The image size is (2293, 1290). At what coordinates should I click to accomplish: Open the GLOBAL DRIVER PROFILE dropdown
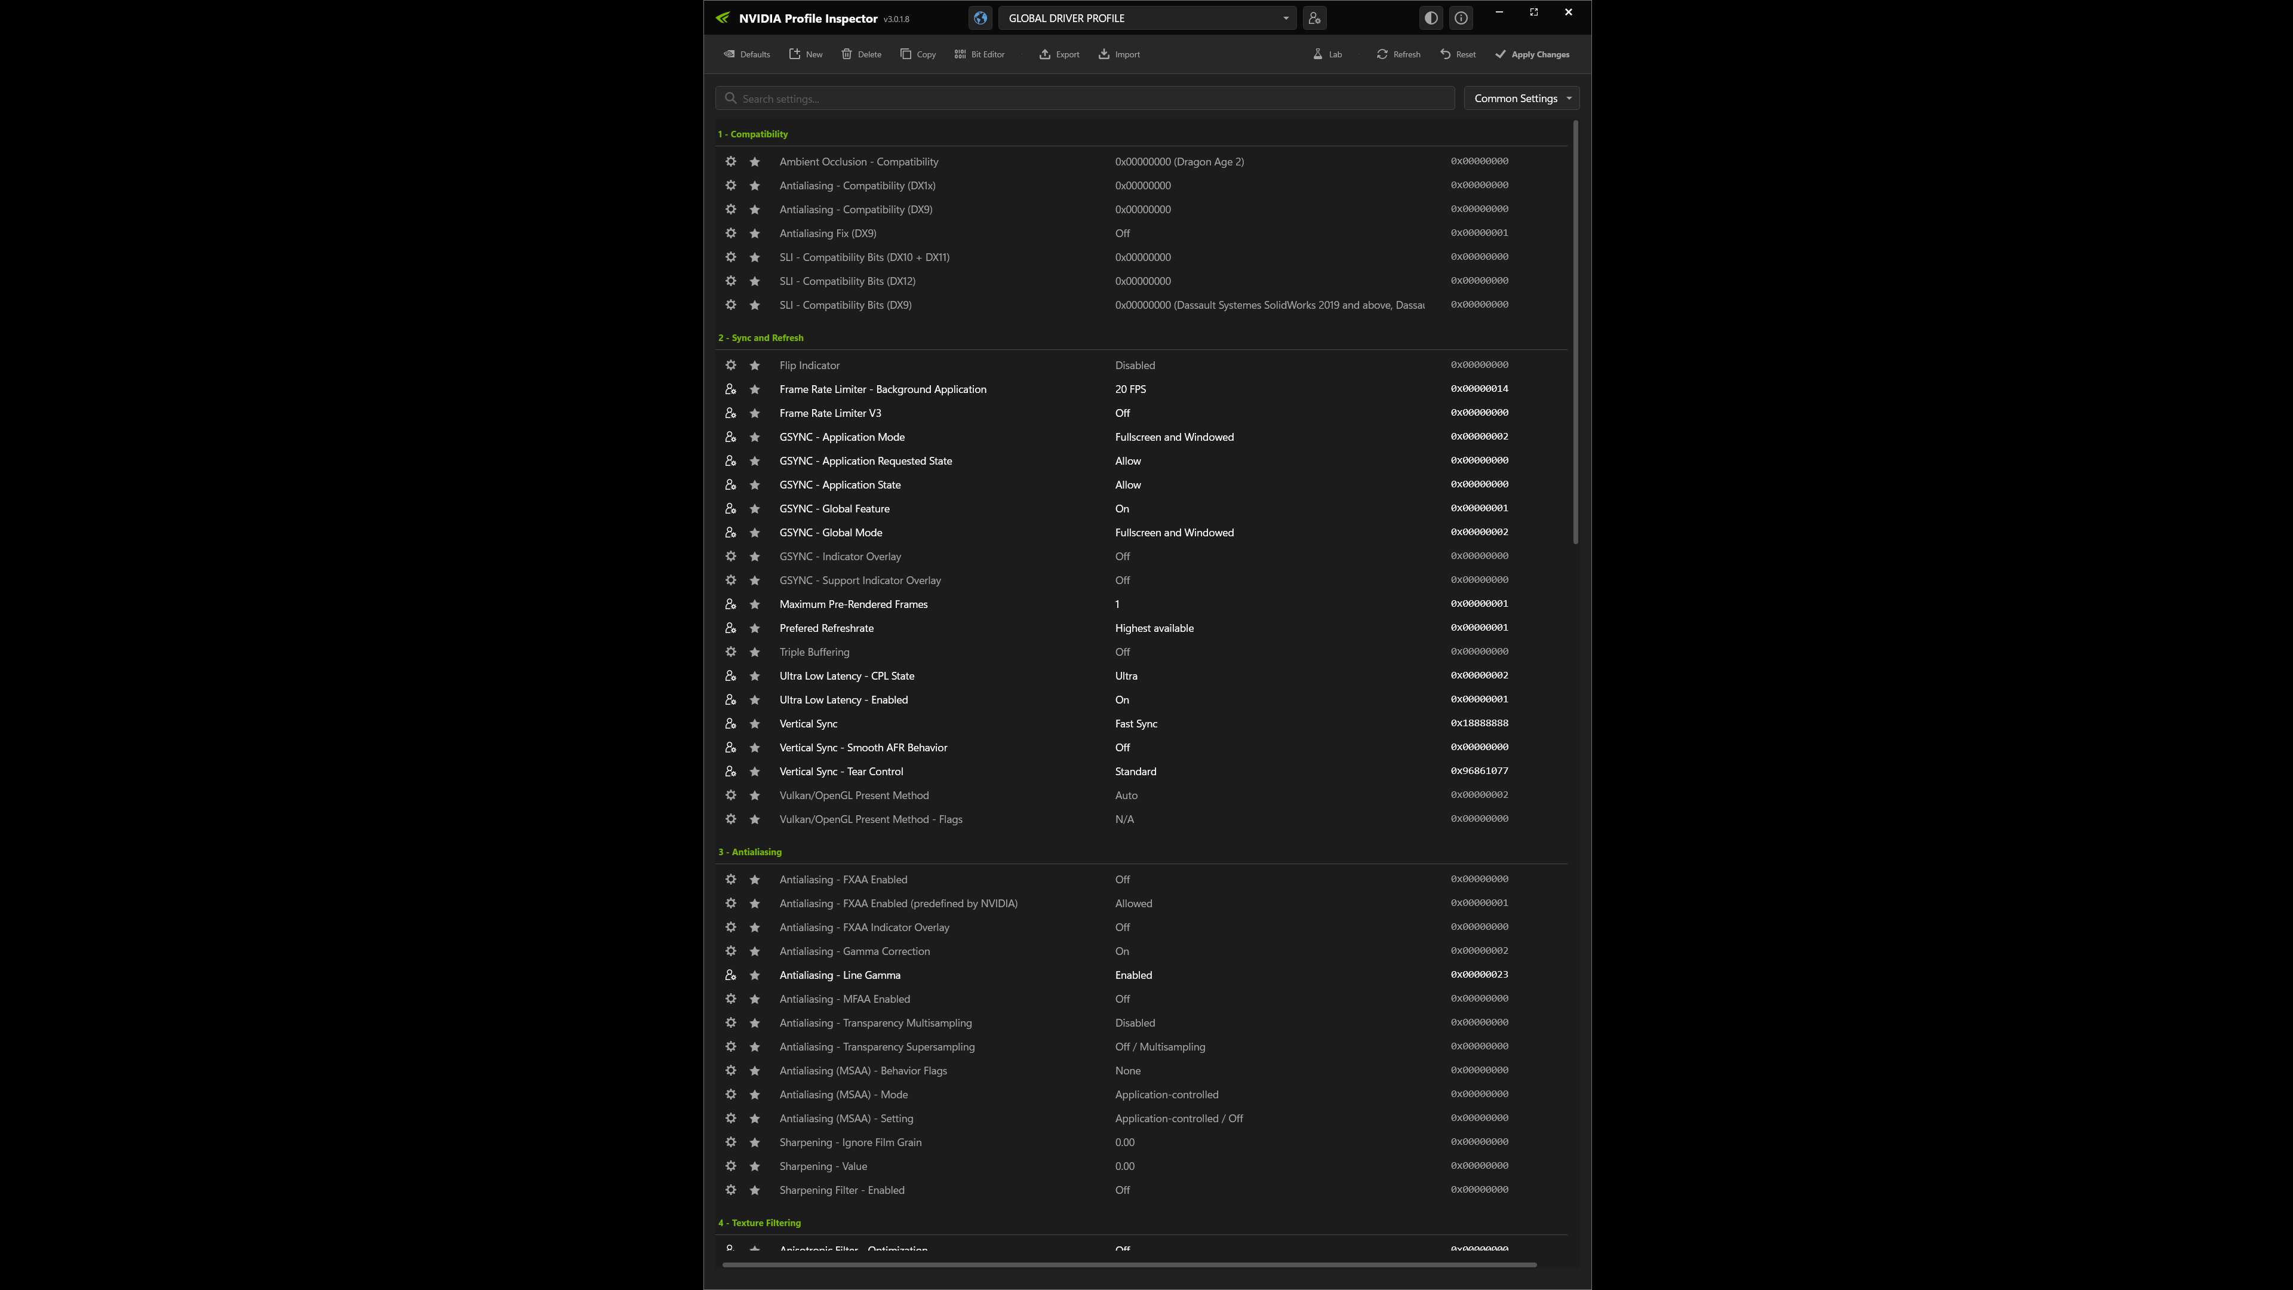tap(1146, 18)
